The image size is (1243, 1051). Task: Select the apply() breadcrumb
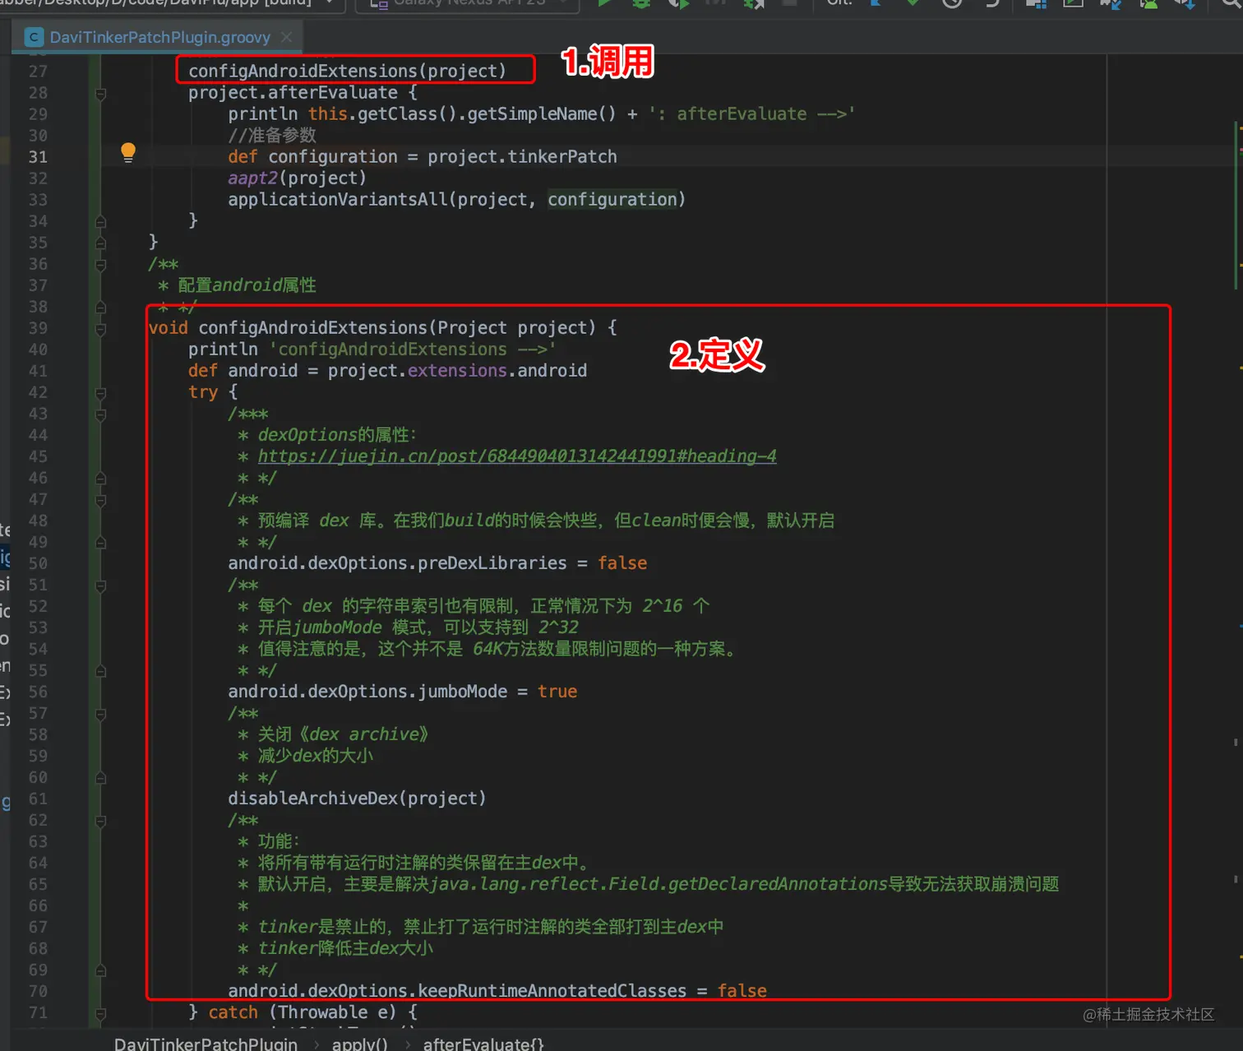click(359, 1043)
